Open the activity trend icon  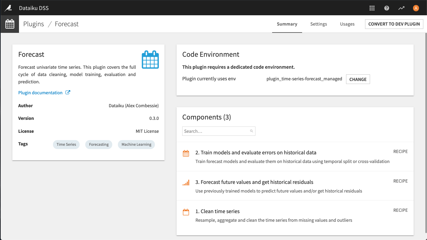click(401, 8)
